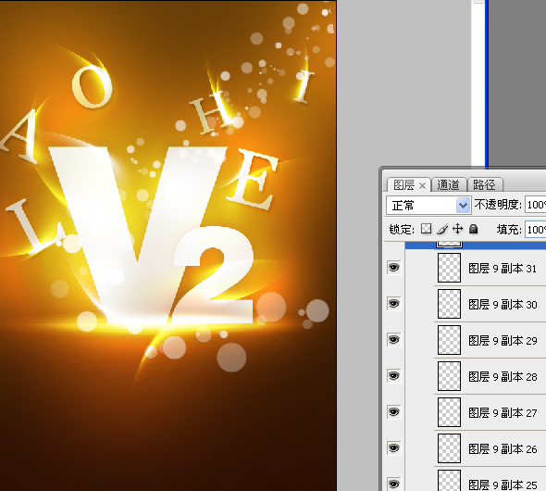The width and height of the screenshot is (546, 491).
Task: Hide layer 图层 9 副本 30
Action: (x=394, y=304)
